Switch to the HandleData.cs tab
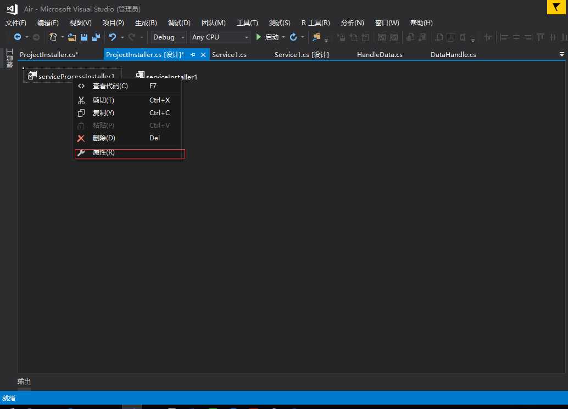The image size is (568, 409). [x=380, y=55]
